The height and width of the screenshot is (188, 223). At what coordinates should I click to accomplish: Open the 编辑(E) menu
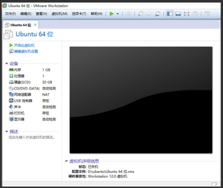(26, 14)
